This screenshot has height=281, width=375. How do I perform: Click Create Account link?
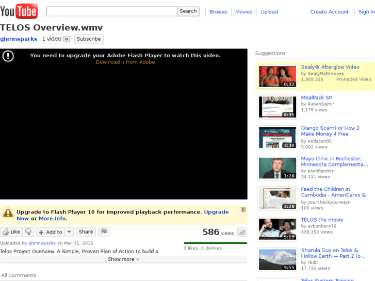pyautogui.click(x=329, y=12)
